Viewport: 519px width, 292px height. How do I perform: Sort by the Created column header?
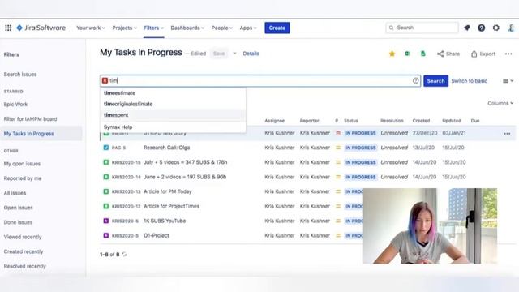point(421,121)
